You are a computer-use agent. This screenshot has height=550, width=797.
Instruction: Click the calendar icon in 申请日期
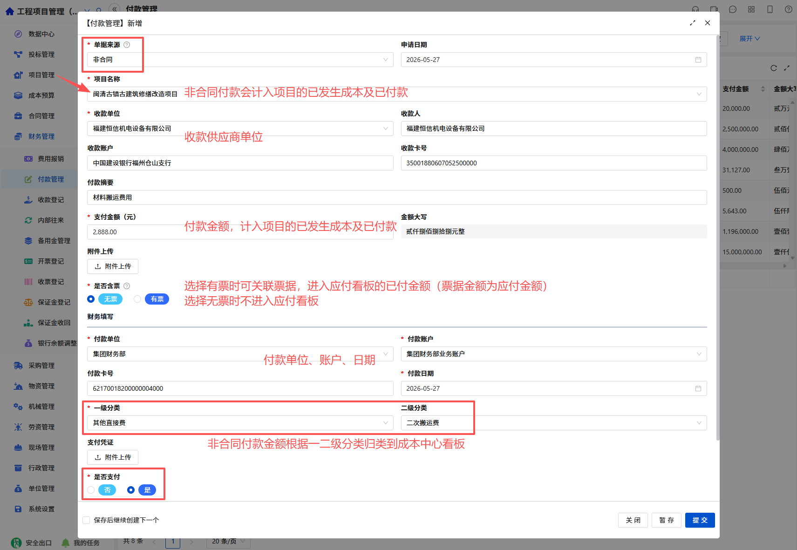point(698,60)
